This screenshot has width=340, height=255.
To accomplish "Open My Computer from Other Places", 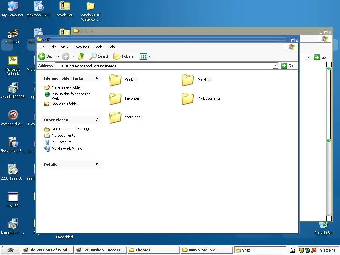I will [x=62, y=142].
